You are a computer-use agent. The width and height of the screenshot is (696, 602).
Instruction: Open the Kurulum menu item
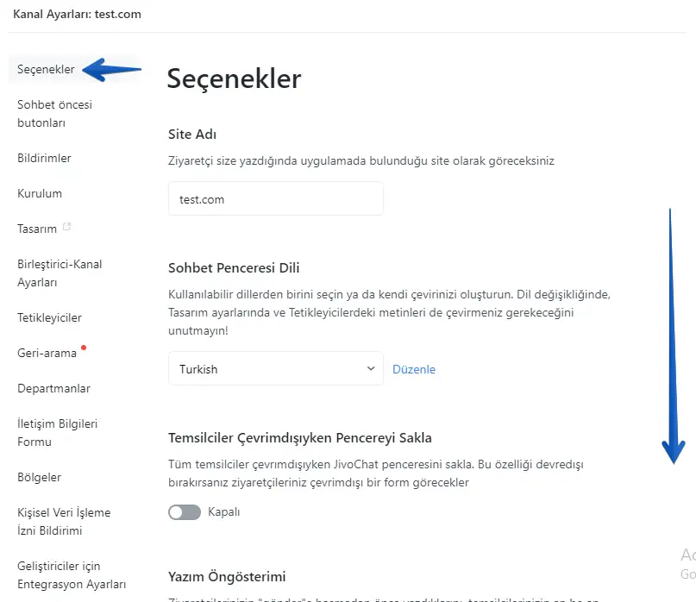[40, 194]
